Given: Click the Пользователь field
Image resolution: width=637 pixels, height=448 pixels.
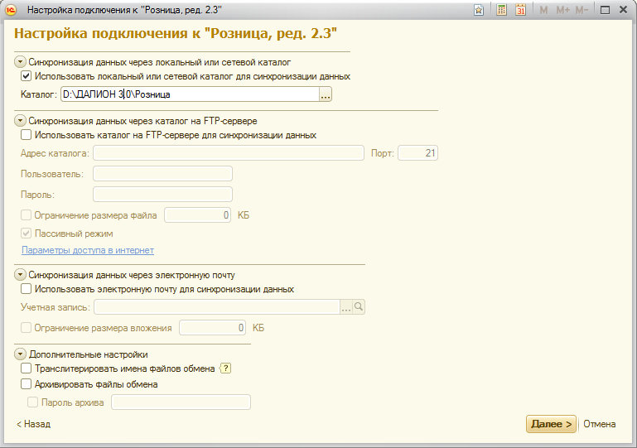Looking at the screenshot, I should (162, 174).
